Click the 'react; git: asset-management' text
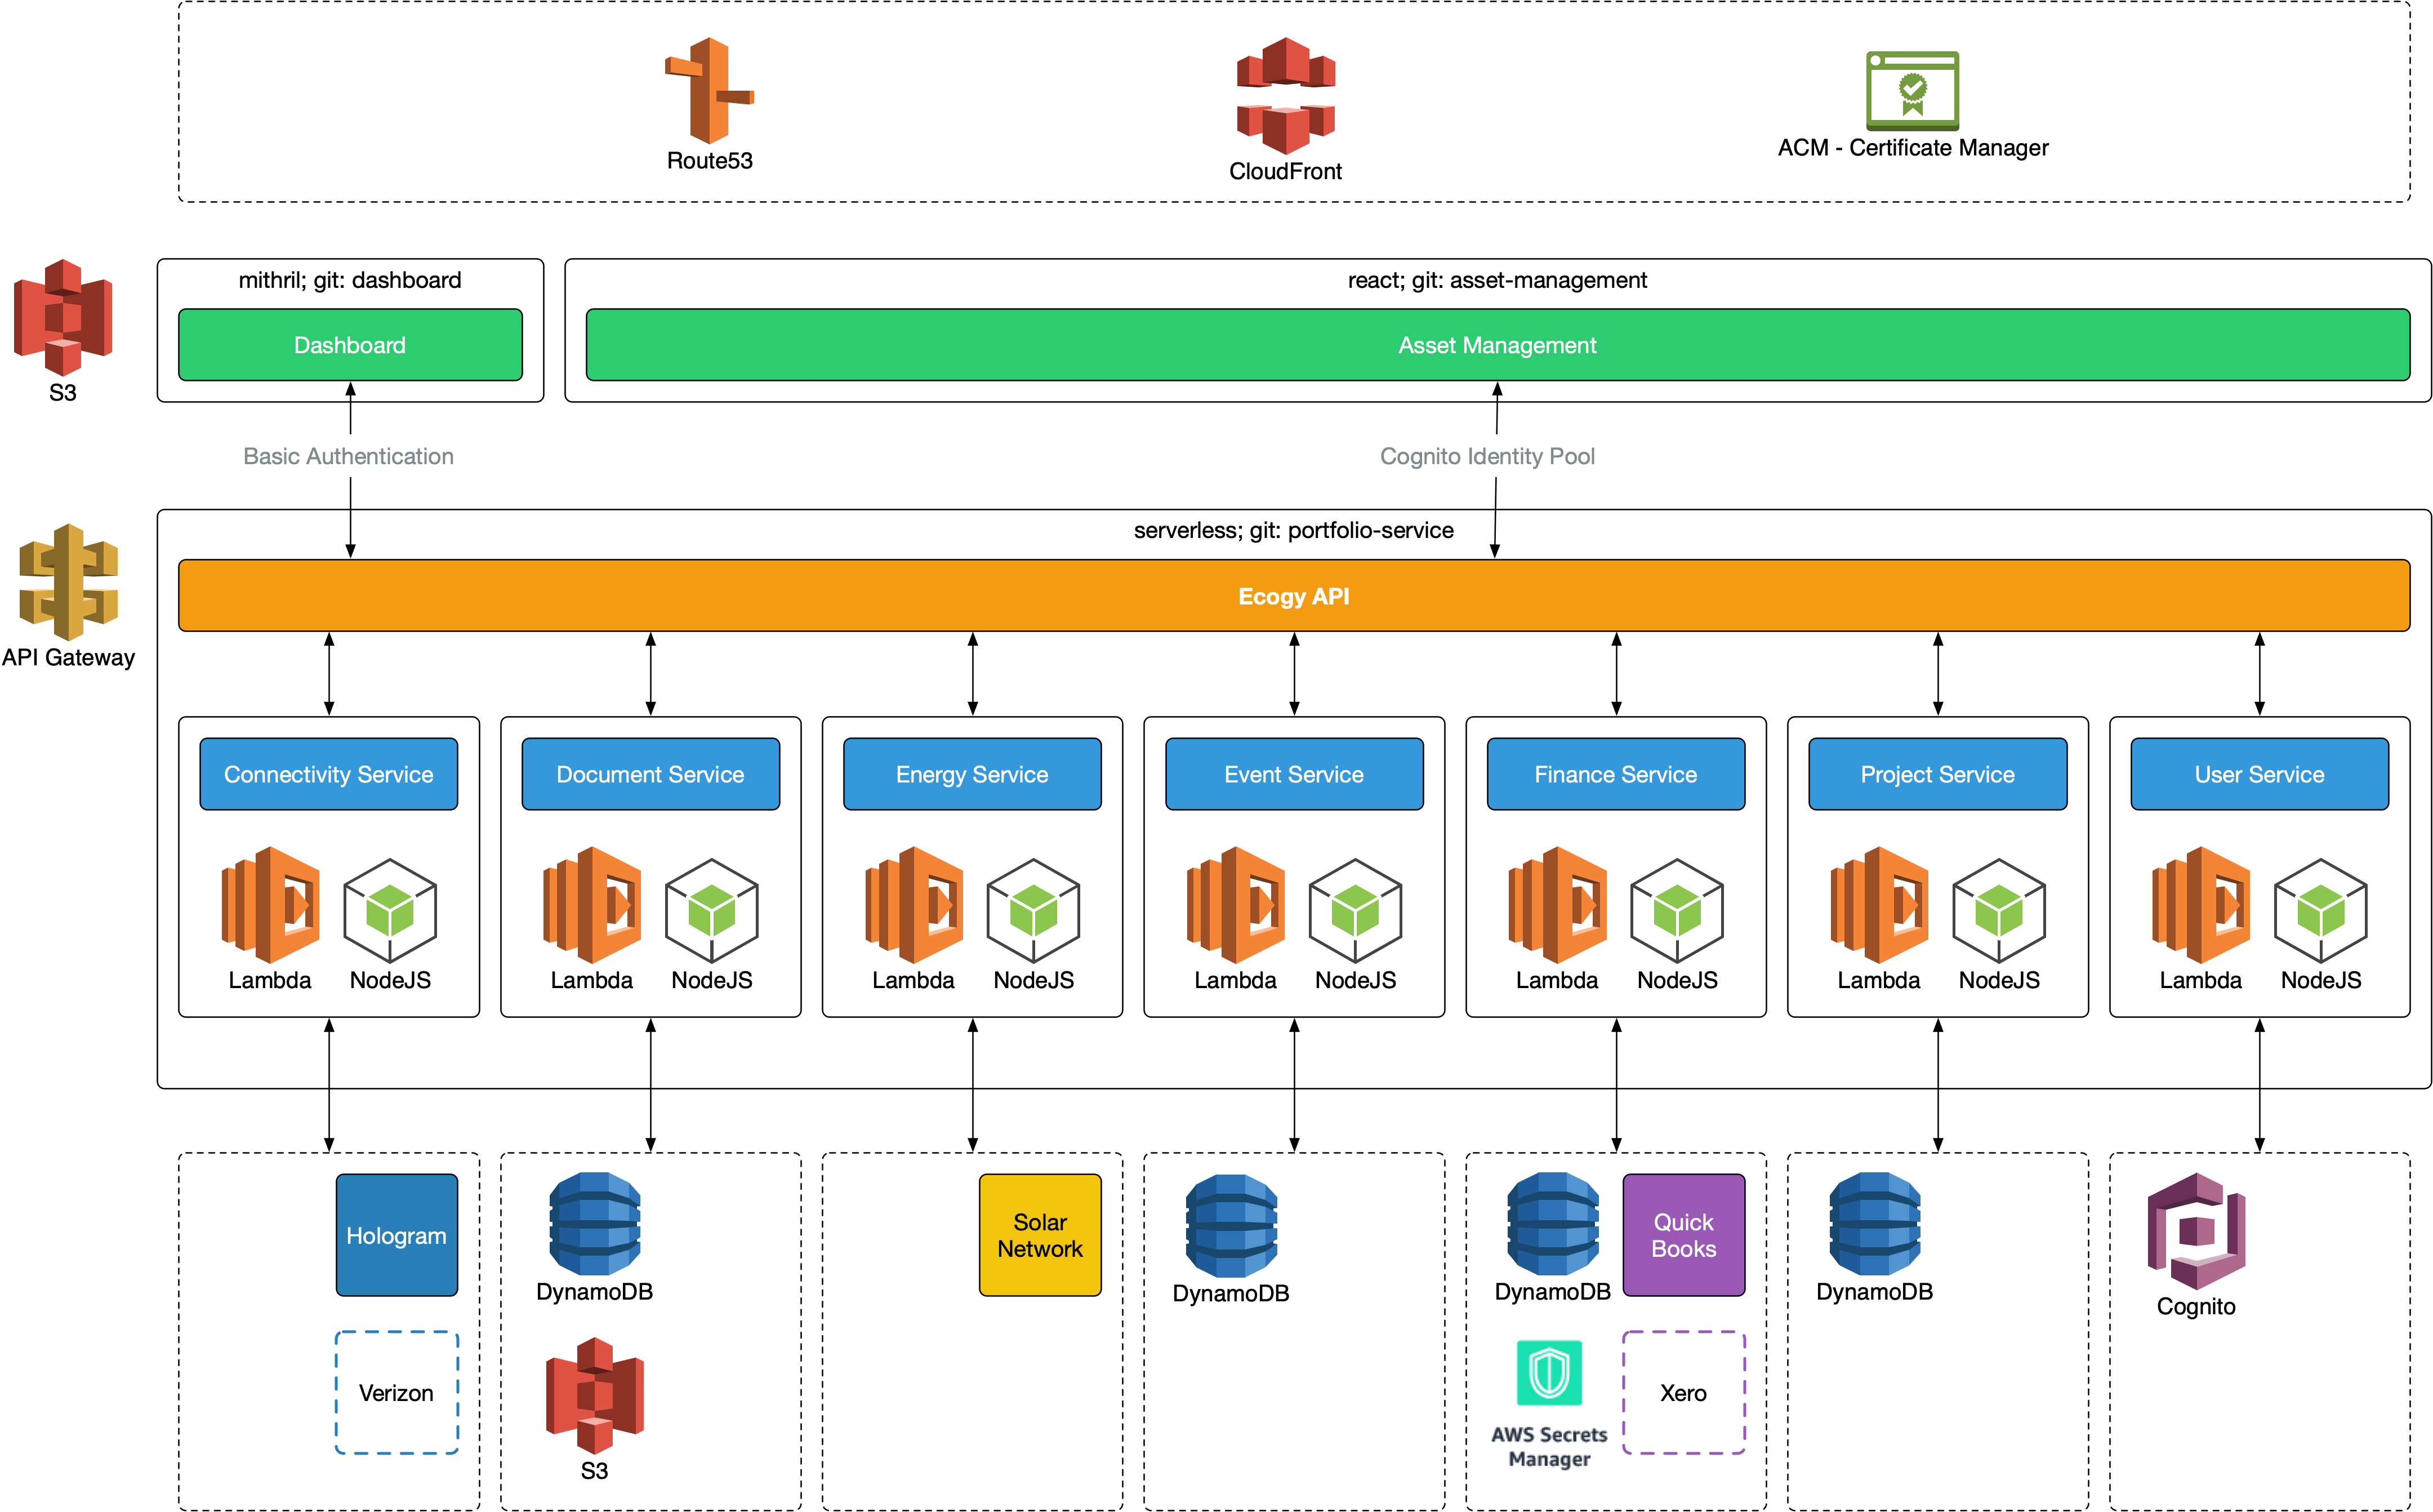2433x1512 pixels. [x=1498, y=280]
